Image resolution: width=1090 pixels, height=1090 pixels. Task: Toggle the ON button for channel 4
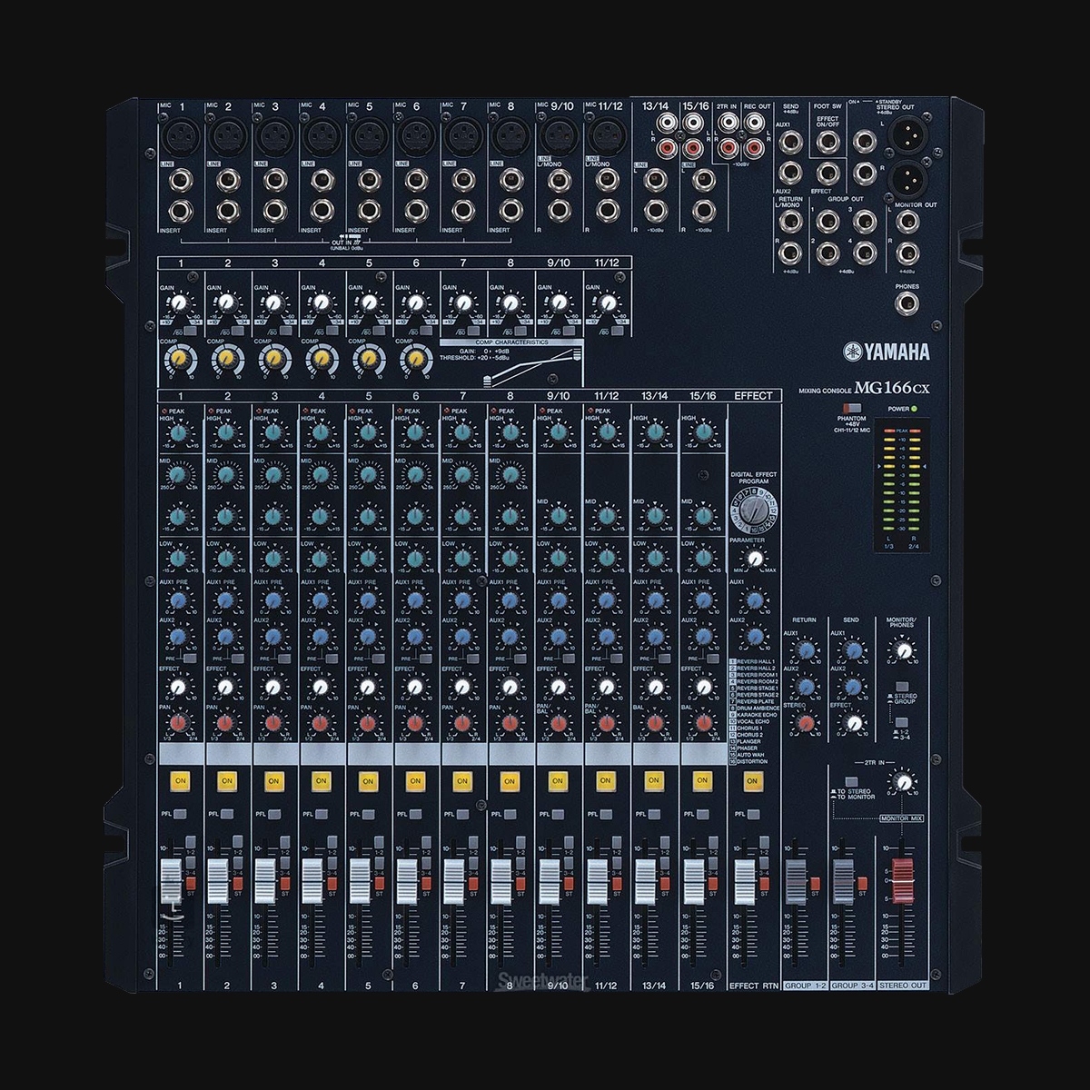click(321, 780)
